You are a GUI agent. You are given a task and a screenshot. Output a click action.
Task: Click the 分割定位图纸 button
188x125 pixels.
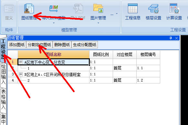(39, 45)
